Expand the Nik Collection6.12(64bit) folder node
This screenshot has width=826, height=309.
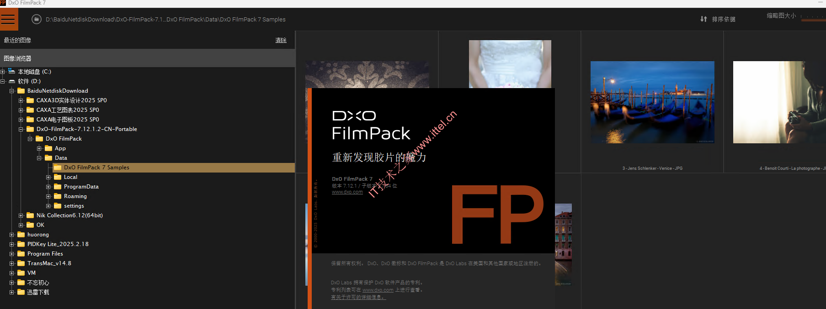pos(21,215)
